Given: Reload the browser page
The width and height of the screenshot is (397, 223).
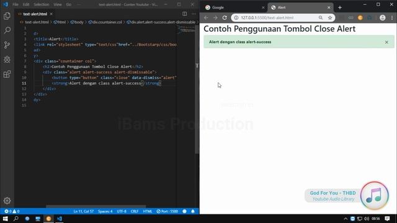Looking at the screenshot, I should 225,18.
